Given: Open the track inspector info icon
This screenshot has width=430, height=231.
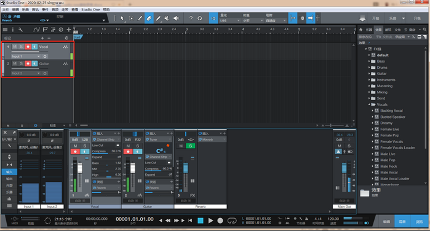Looking at the screenshot, I should pyautogui.click(x=13, y=29).
